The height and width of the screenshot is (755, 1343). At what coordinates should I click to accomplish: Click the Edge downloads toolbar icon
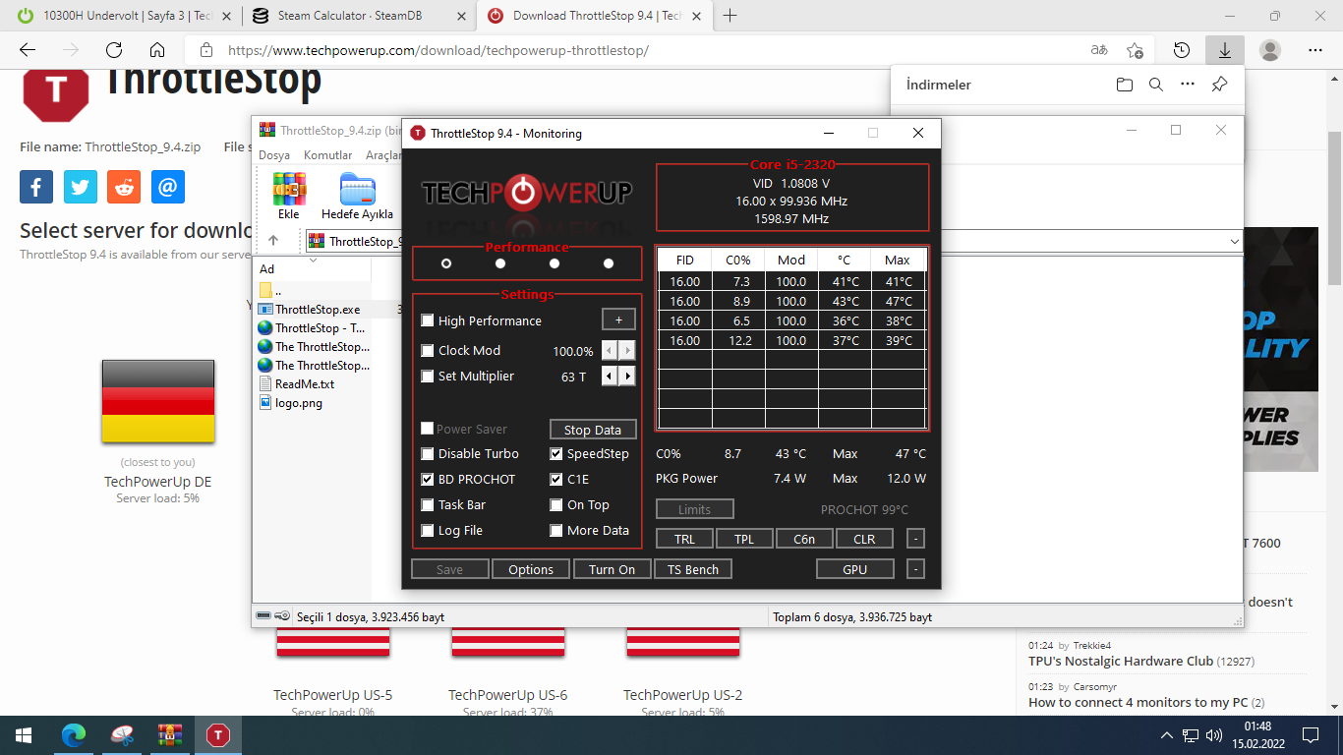[1224, 50]
